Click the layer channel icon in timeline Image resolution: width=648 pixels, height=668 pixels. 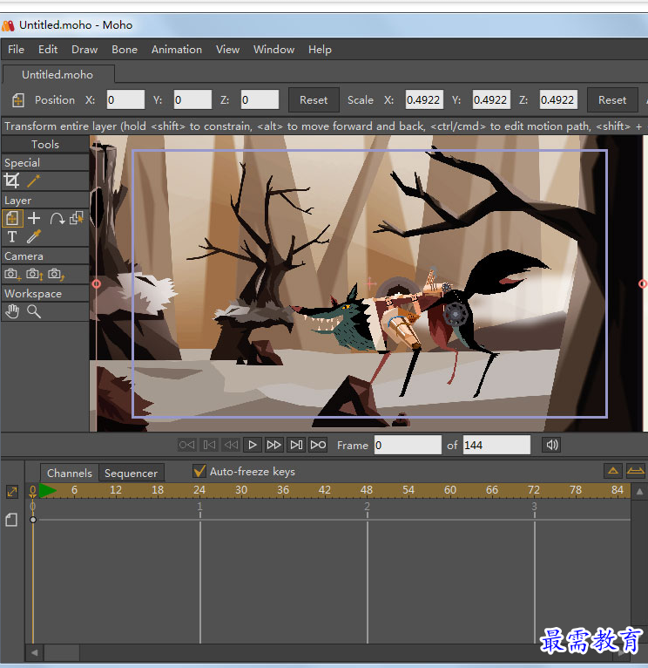click(x=12, y=520)
